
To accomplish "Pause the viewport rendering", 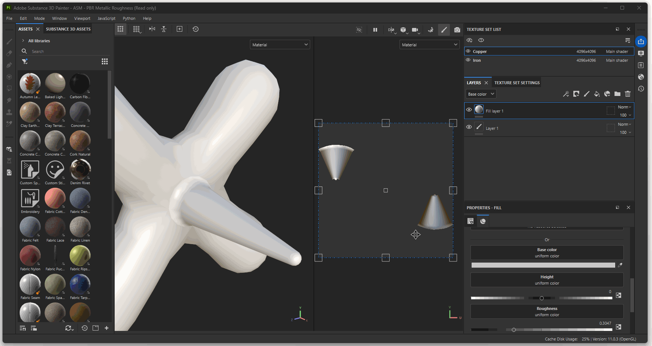I will pos(375,29).
